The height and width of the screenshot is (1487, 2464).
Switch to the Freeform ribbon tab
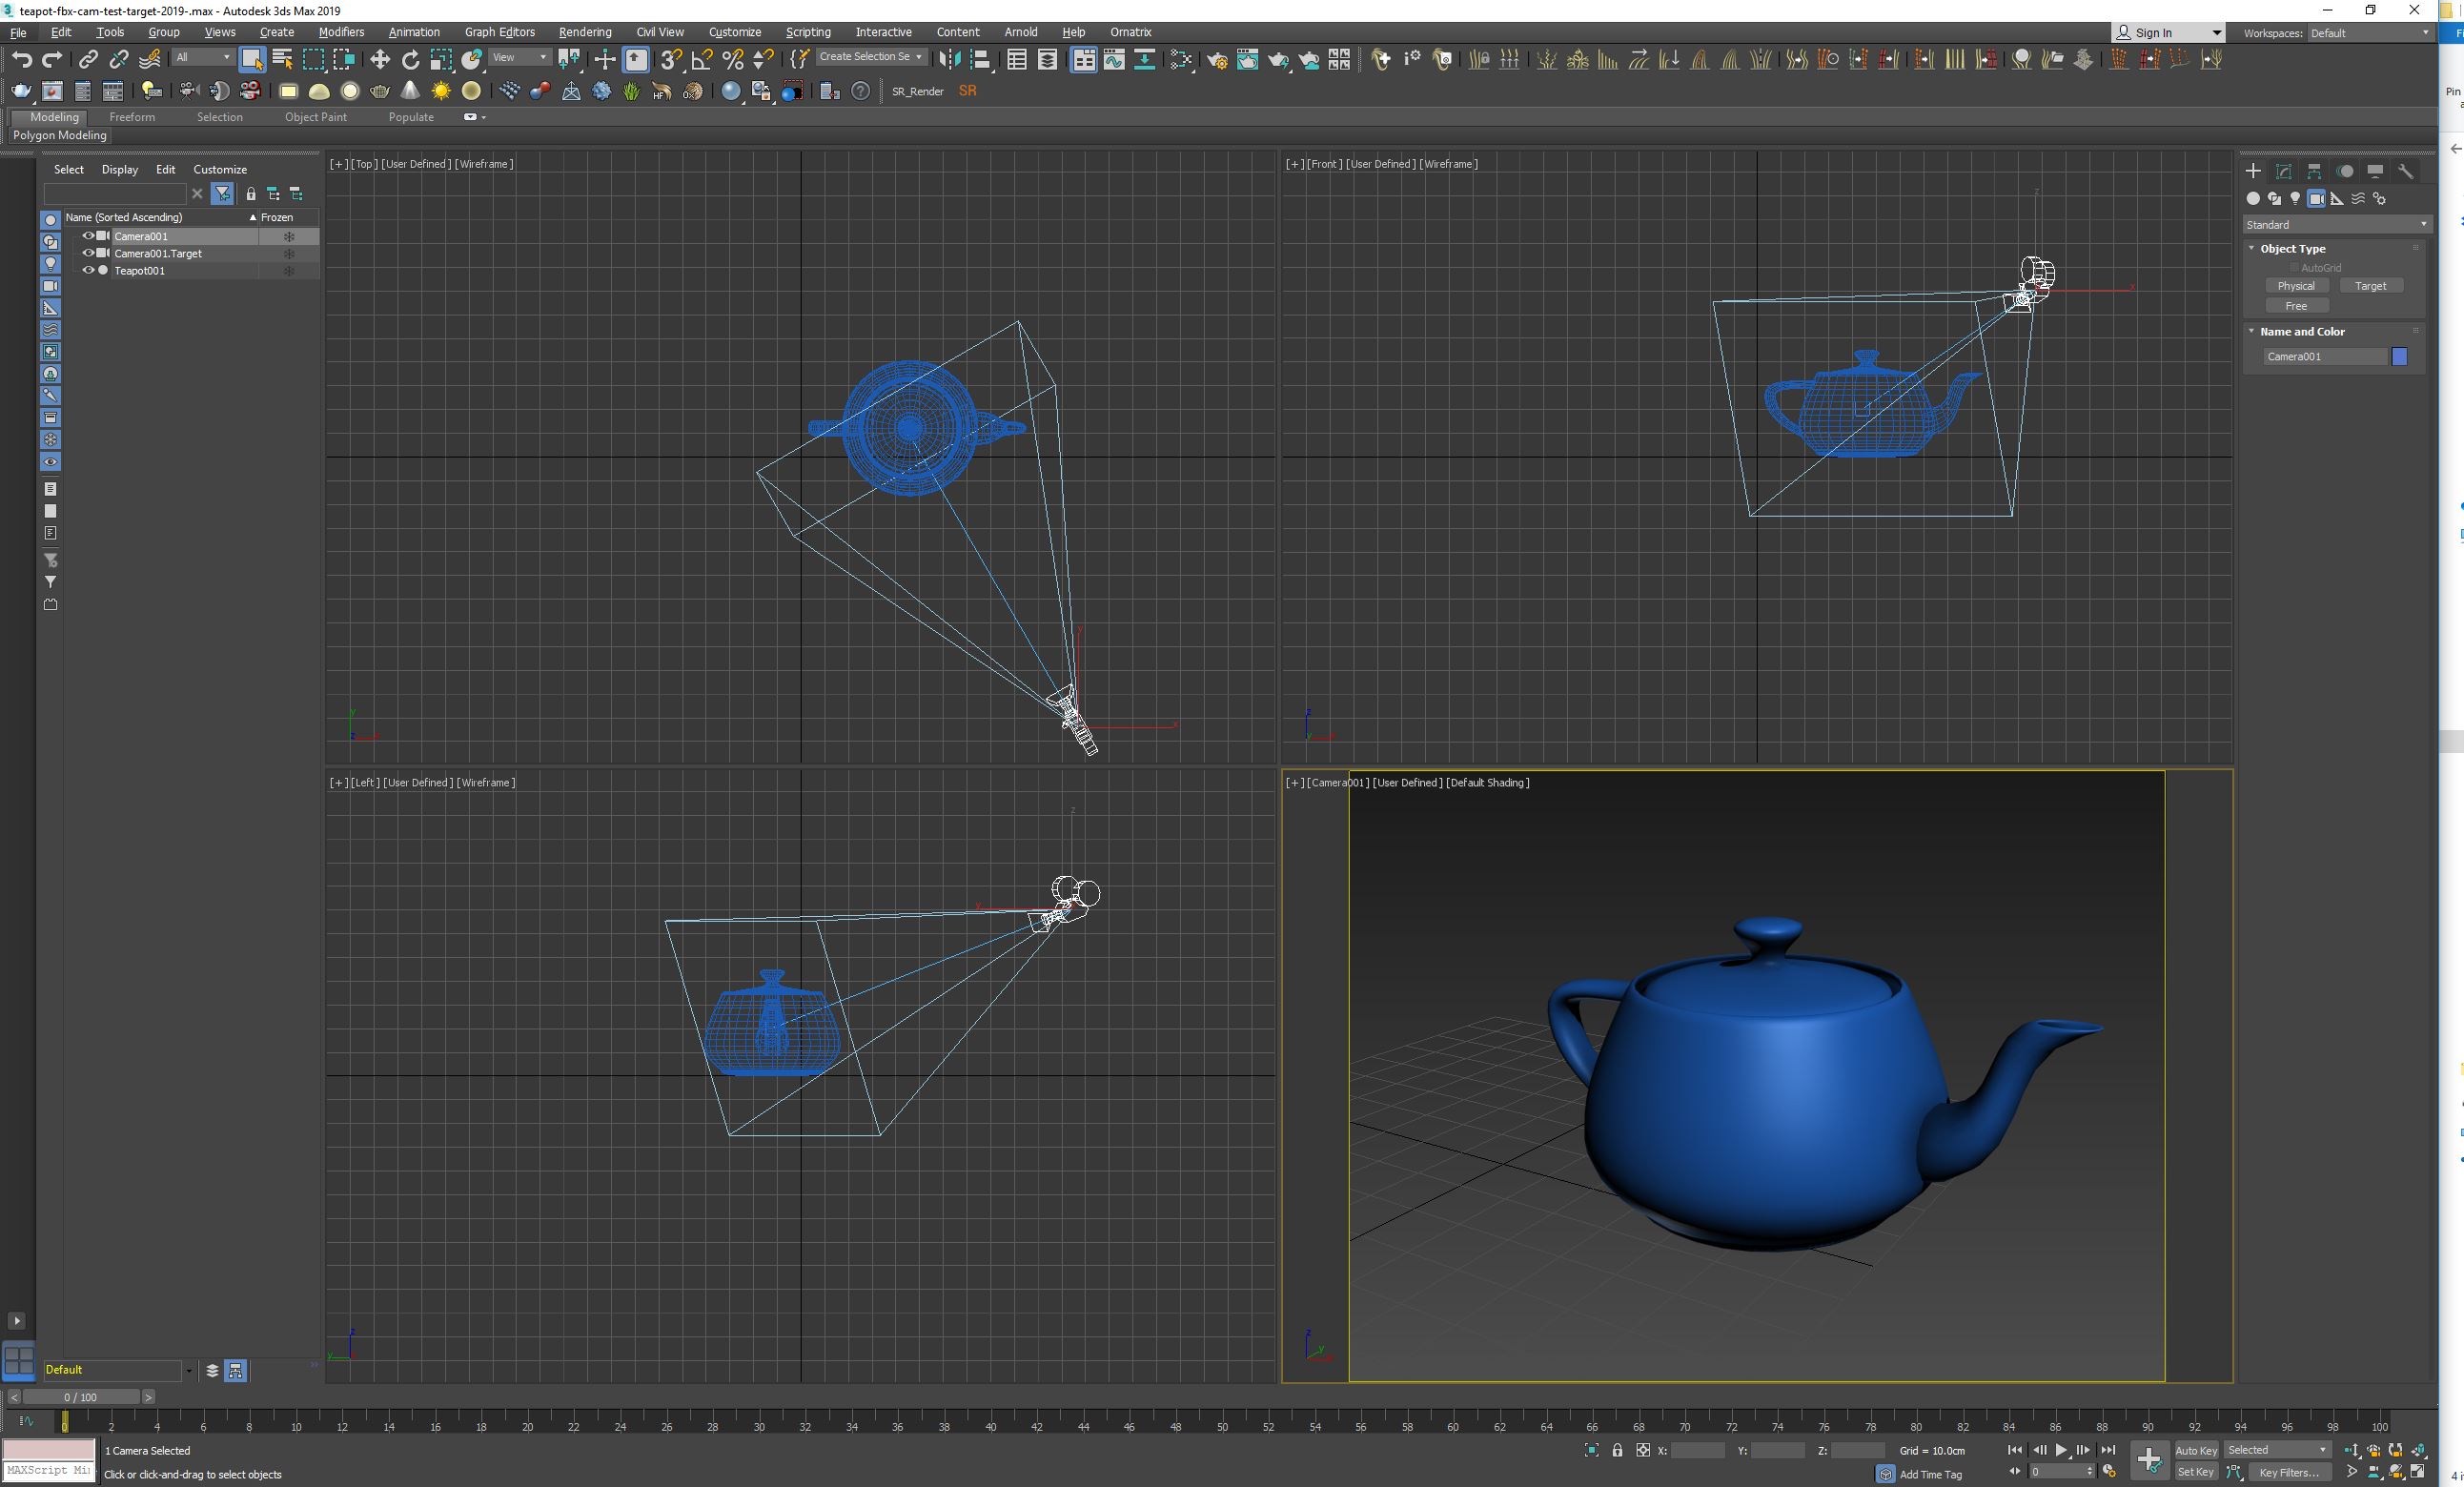[132, 117]
